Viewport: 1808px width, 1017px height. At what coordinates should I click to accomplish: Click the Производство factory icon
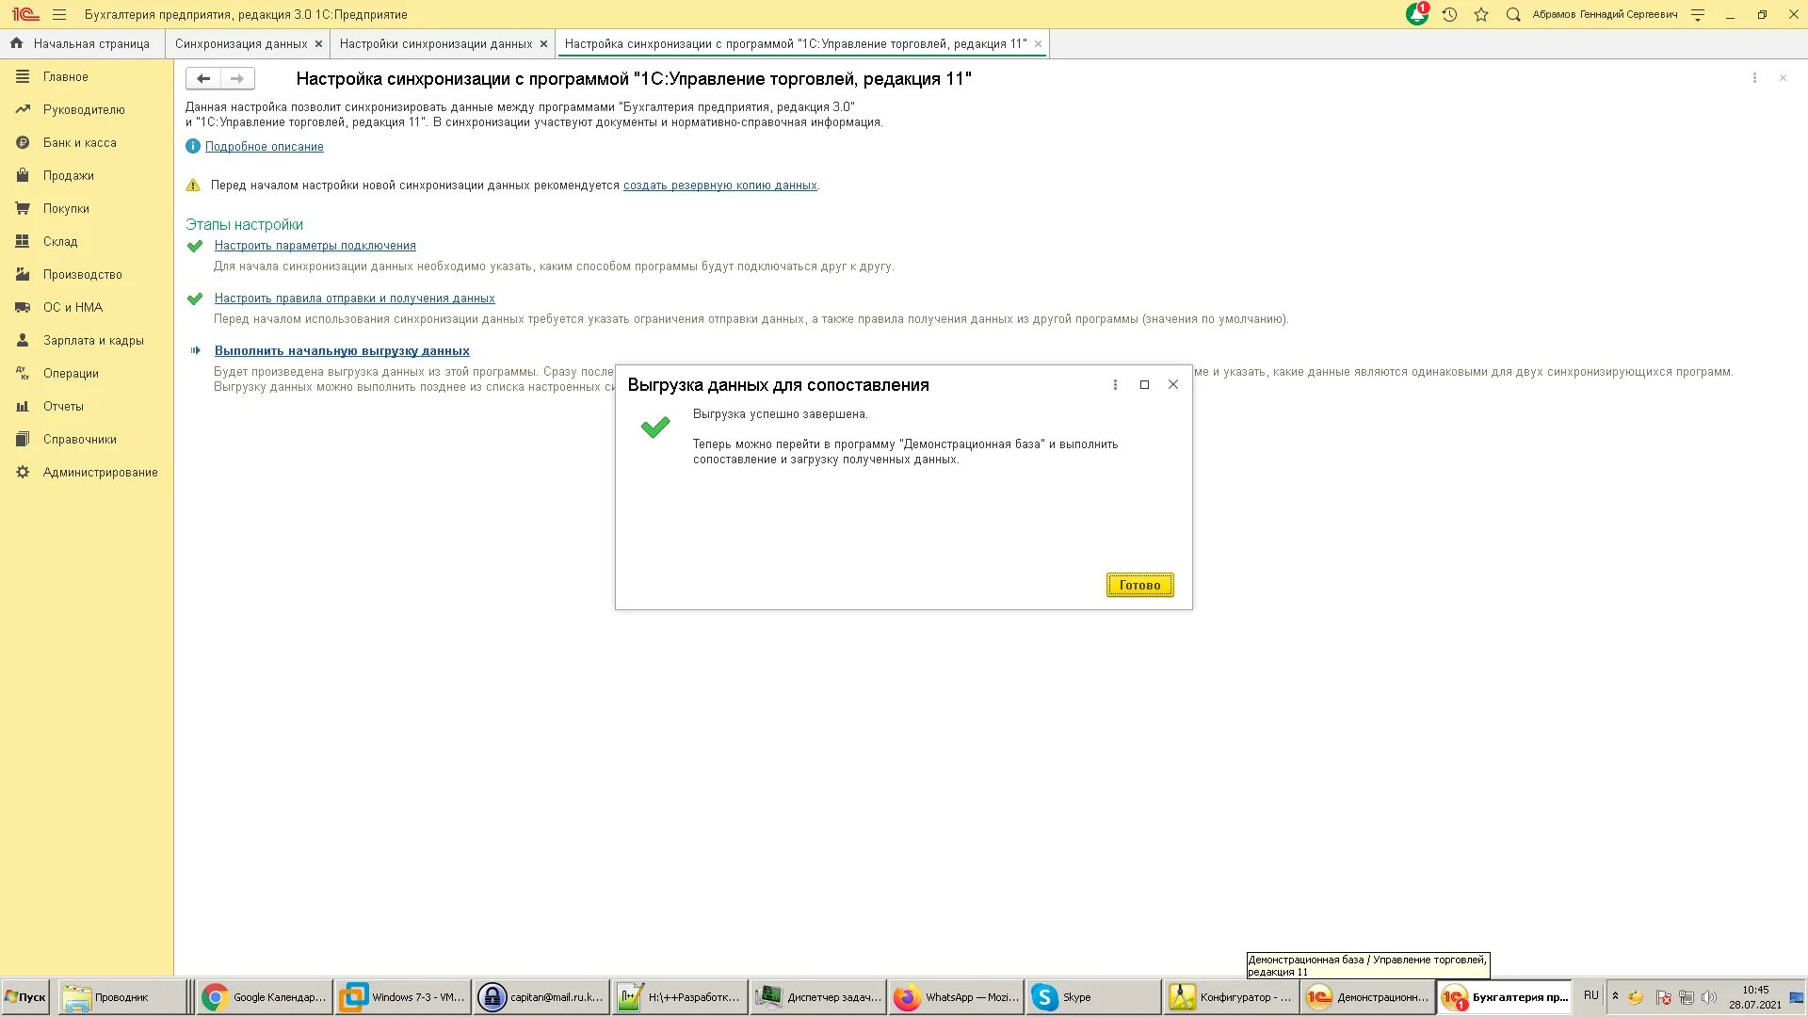[x=23, y=275]
